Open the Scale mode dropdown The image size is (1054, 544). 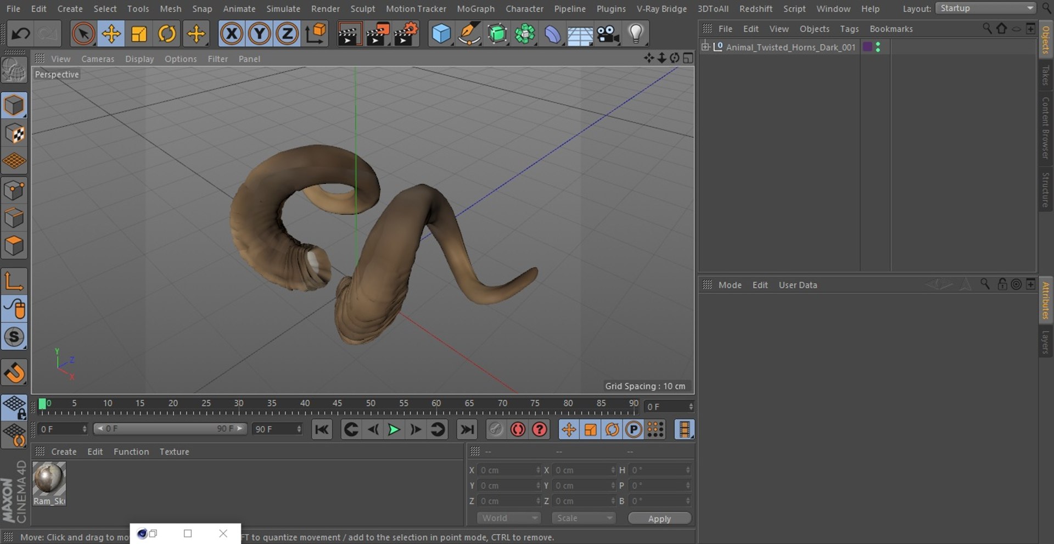(x=584, y=518)
